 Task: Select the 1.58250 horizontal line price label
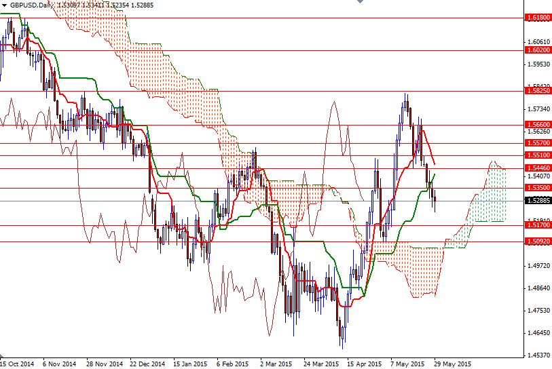tap(538, 91)
